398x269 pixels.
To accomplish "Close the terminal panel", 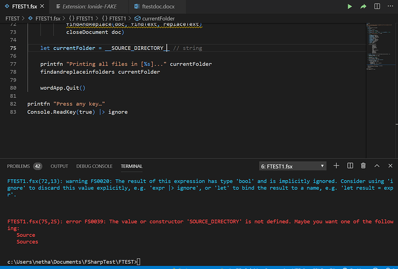I will pyautogui.click(x=391, y=166).
